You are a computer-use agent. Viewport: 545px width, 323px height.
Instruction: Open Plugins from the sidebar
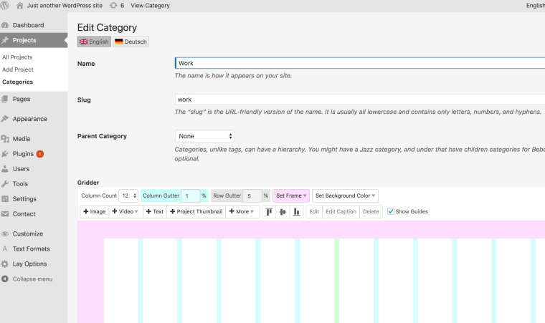23,153
